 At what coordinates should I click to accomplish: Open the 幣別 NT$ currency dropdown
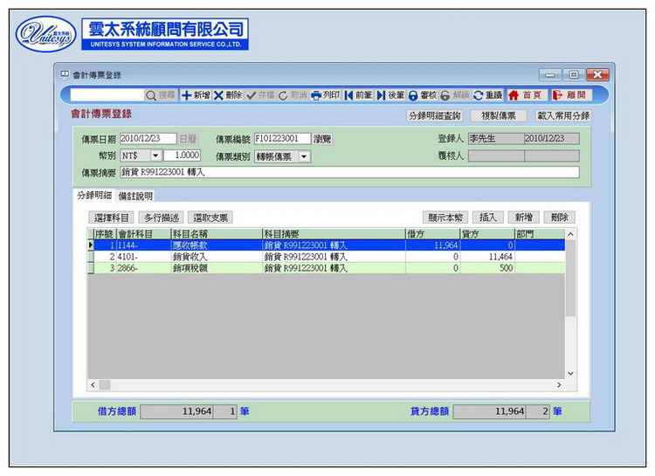155,155
